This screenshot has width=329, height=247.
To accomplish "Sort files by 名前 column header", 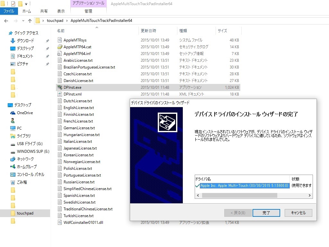I will pos(61,31).
